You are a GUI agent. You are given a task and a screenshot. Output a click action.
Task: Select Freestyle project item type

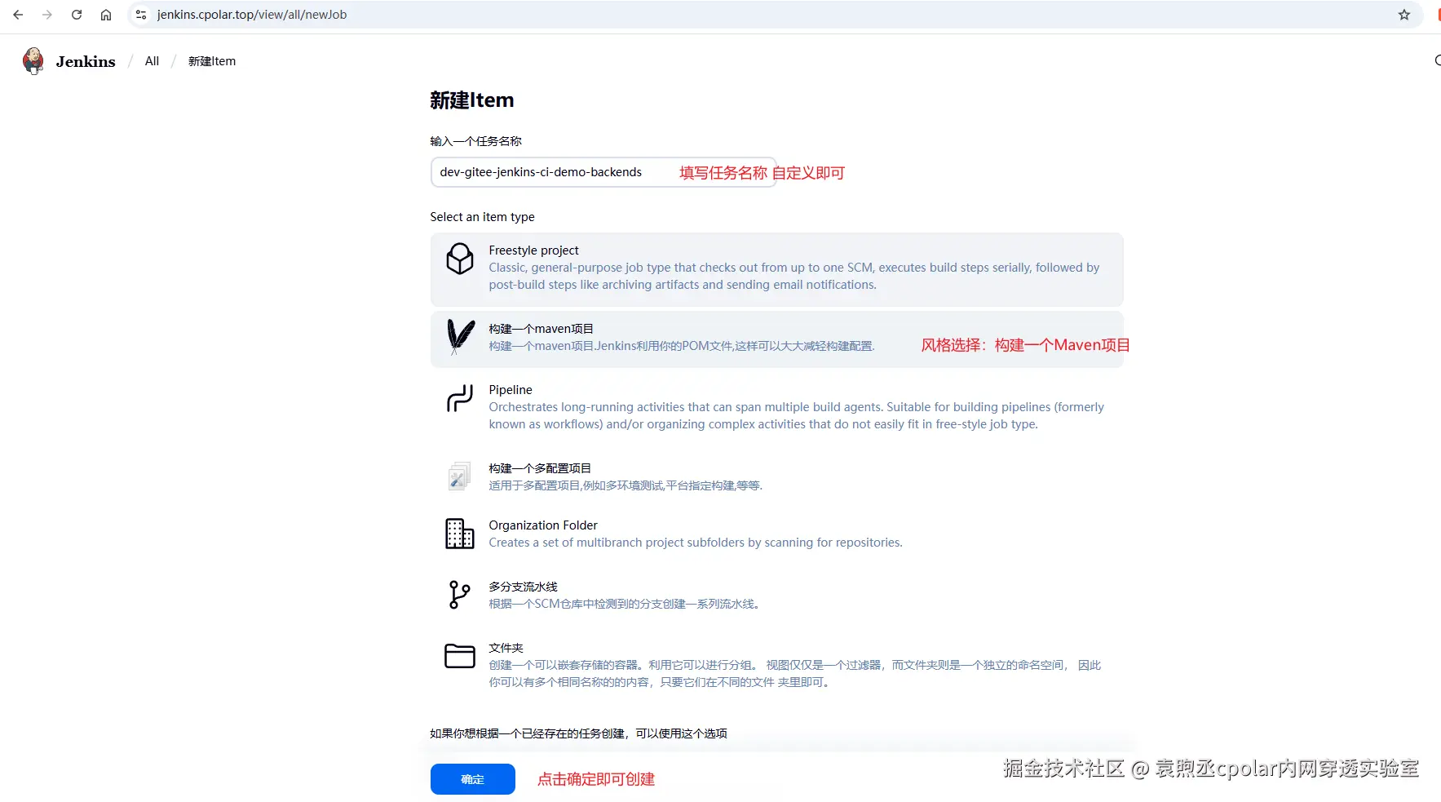coord(777,269)
